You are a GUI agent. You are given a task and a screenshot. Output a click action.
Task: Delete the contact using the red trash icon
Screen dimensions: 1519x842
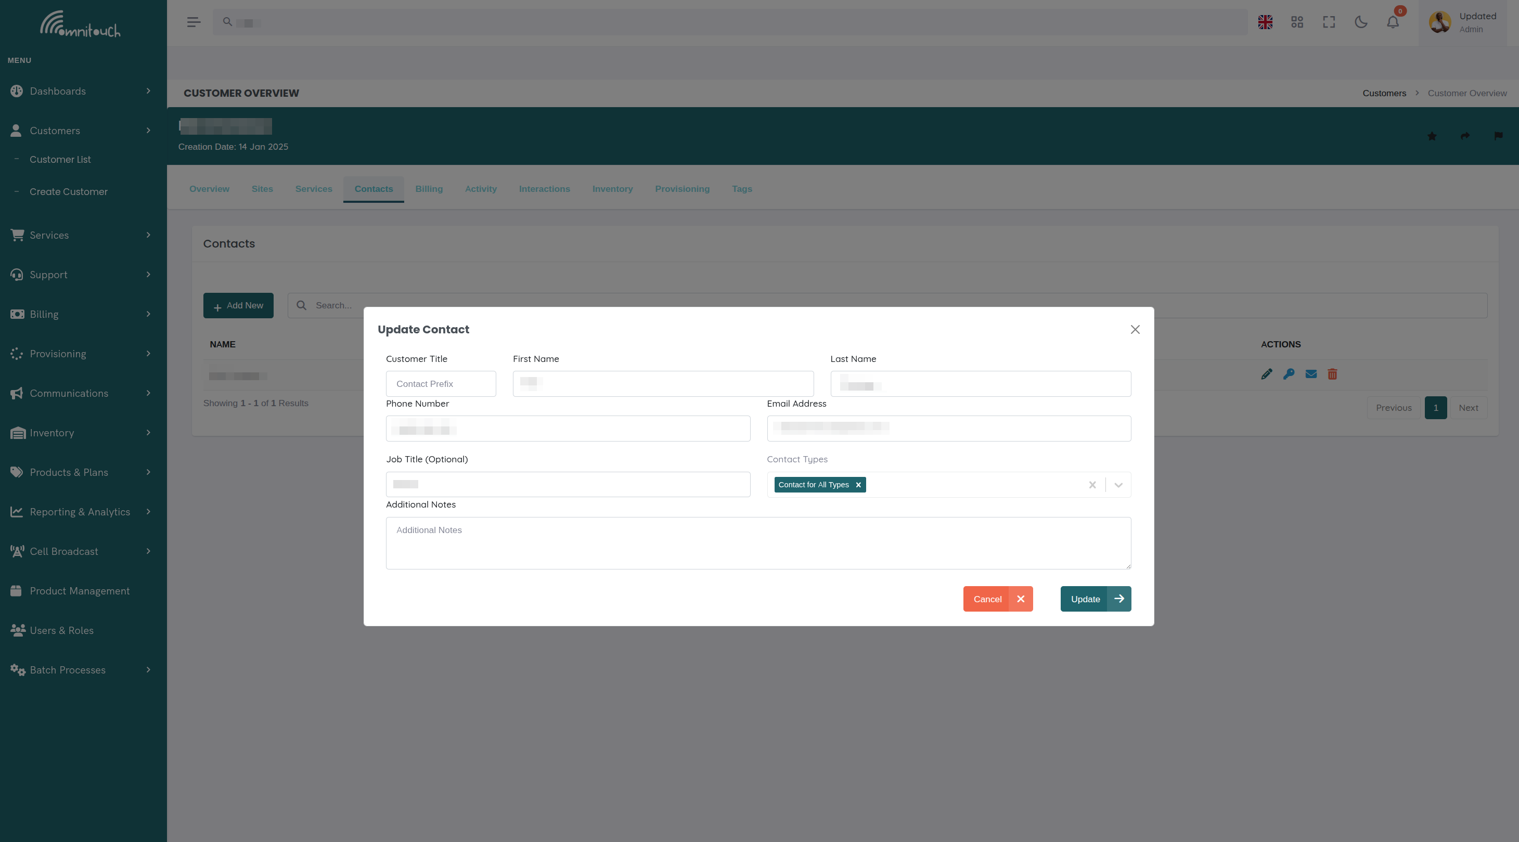1333,374
